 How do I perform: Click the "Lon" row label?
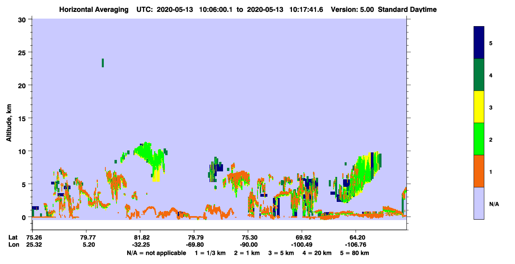(13, 245)
